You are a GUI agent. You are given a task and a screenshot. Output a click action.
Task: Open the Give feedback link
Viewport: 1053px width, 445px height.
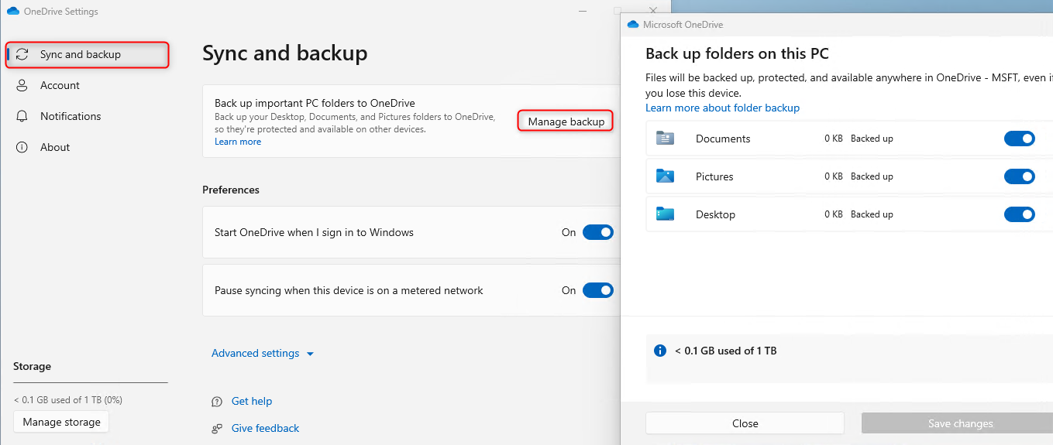pos(265,428)
